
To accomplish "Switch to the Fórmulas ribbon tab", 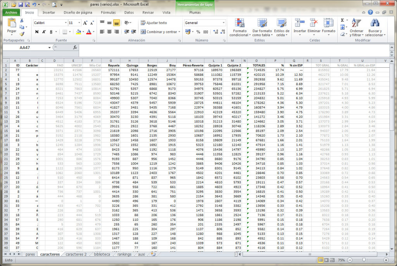I will pos(108,12).
